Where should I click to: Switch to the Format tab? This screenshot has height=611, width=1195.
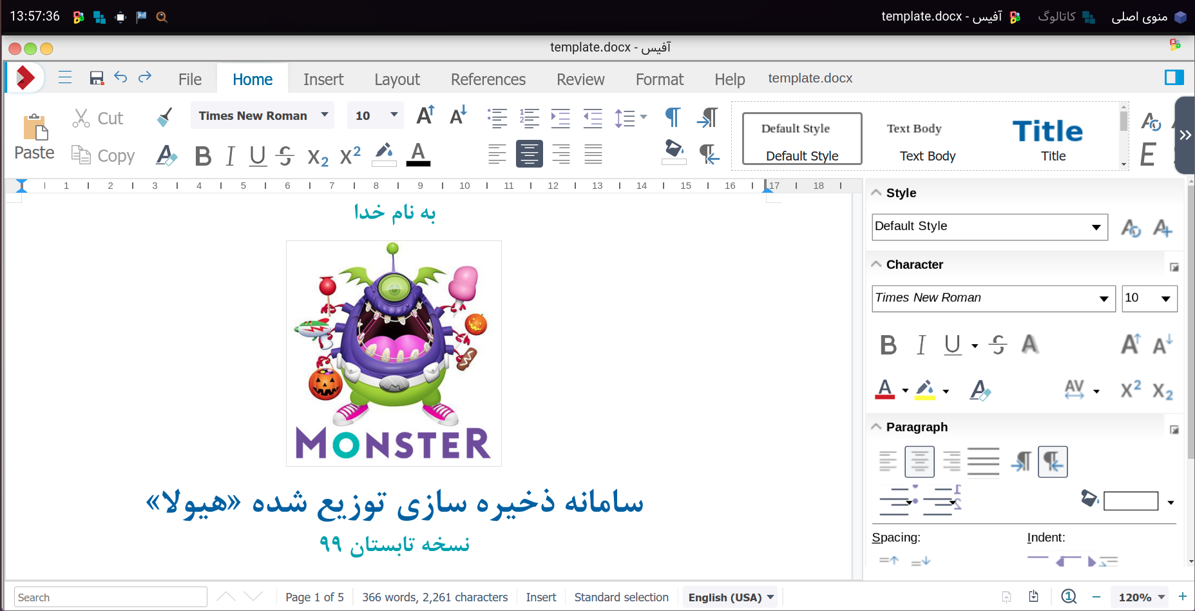coord(660,79)
